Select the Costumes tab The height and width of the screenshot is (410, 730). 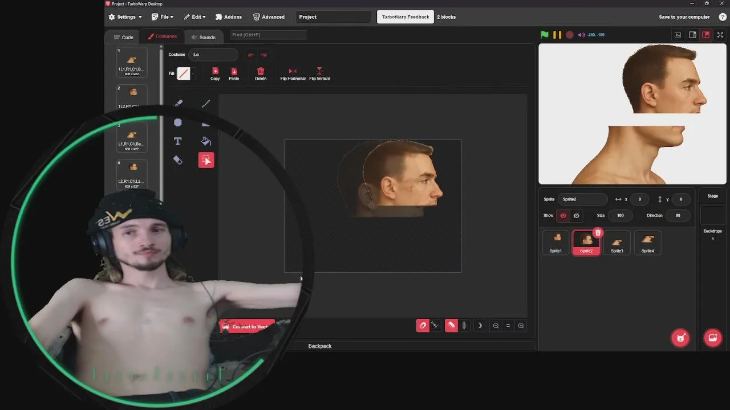coord(163,36)
